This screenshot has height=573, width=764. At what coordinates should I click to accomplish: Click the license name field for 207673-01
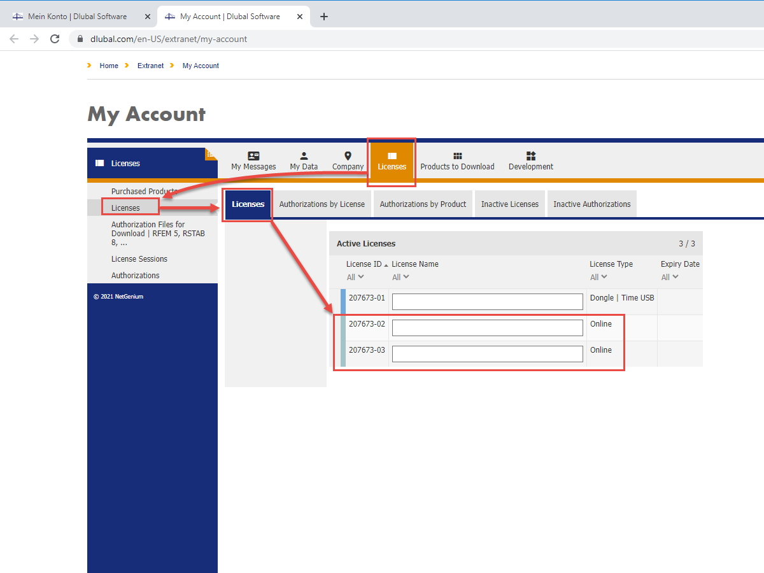click(488, 301)
